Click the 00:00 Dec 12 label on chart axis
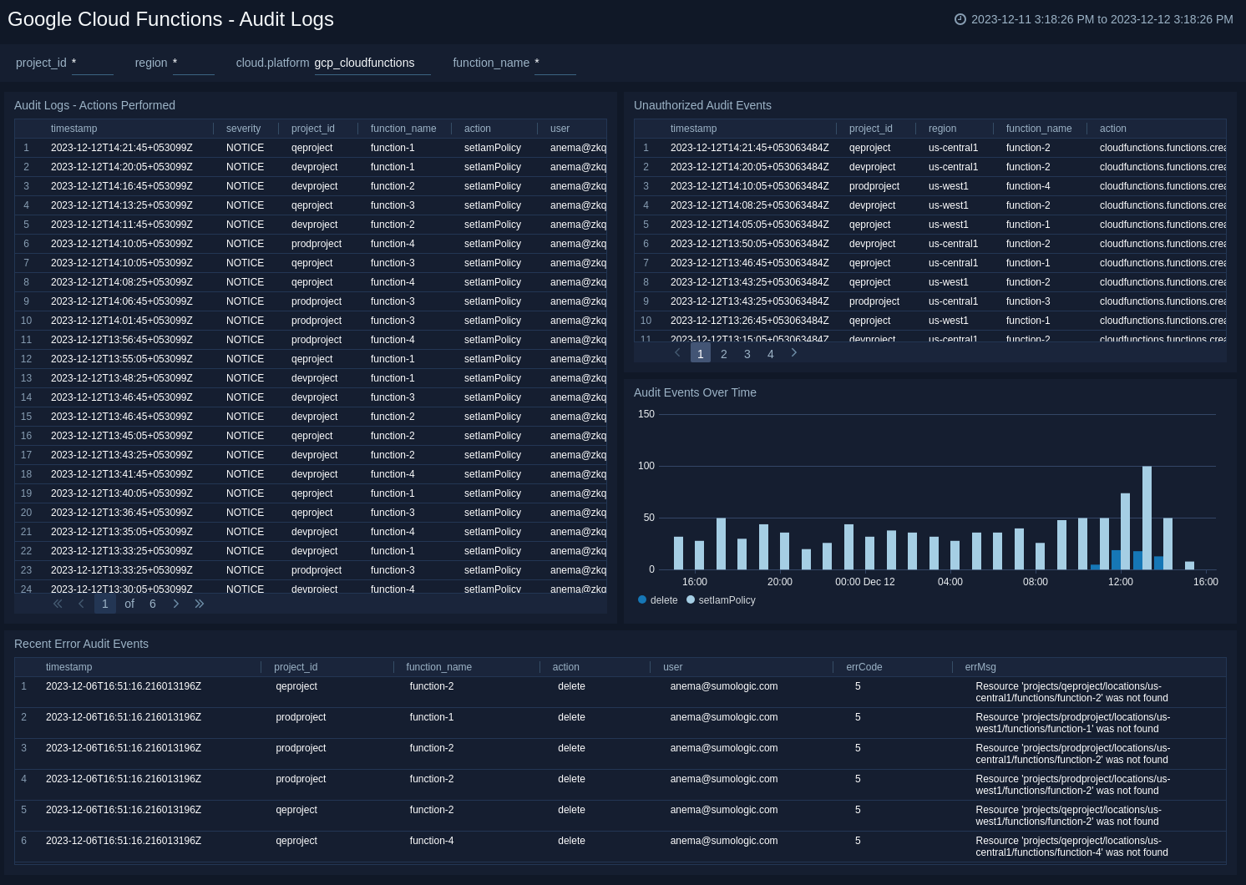 pos(865,582)
